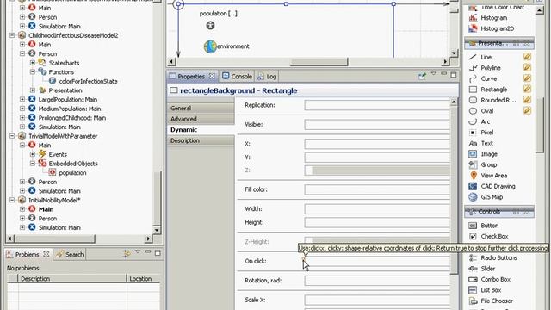The width and height of the screenshot is (551, 310).
Task: Close the Properties view tab
Action: (x=212, y=76)
